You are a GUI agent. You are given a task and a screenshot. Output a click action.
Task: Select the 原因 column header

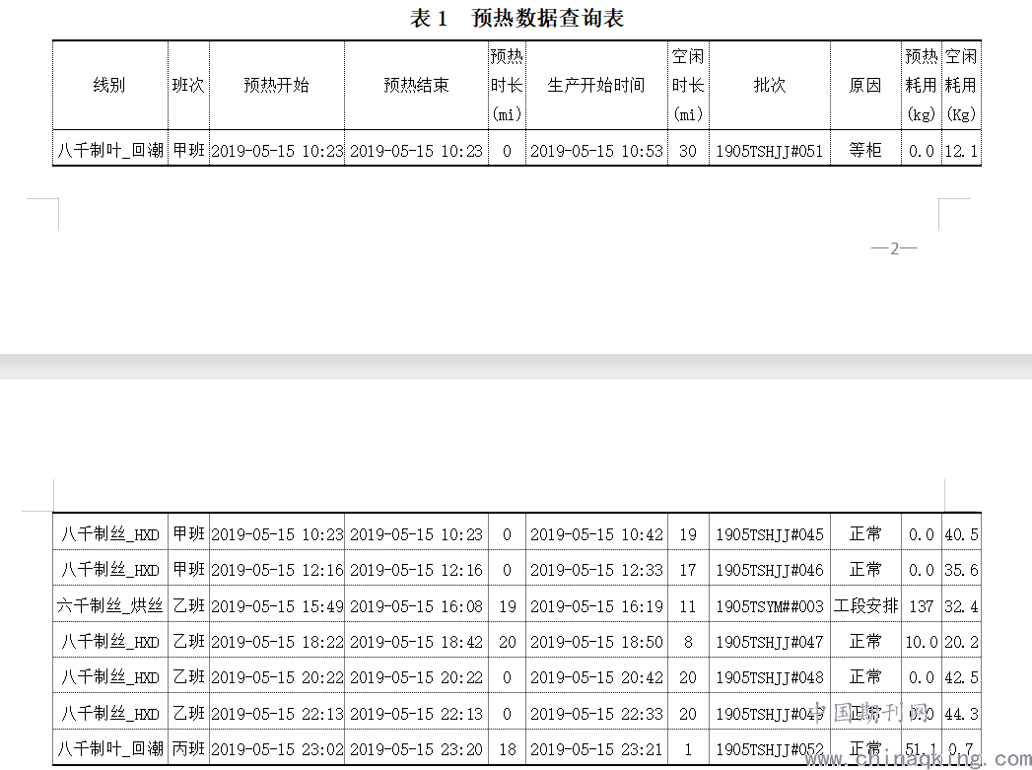[x=864, y=86]
